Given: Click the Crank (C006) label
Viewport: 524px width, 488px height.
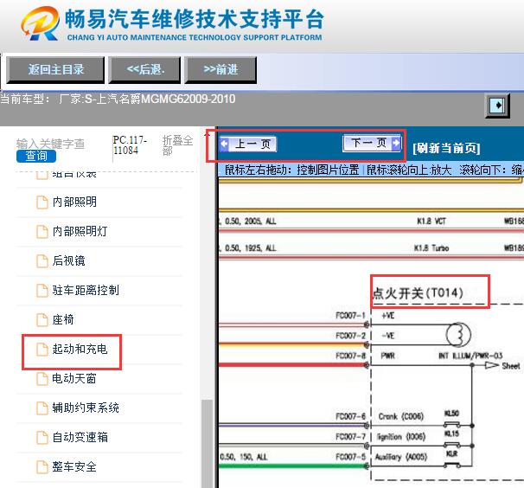Looking at the screenshot, I should pyautogui.click(x=400, y=416).
